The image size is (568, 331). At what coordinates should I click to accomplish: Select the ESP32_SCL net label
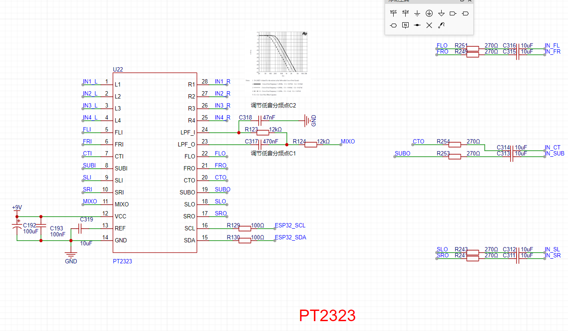pyautogui.click(x=290, y=225)
